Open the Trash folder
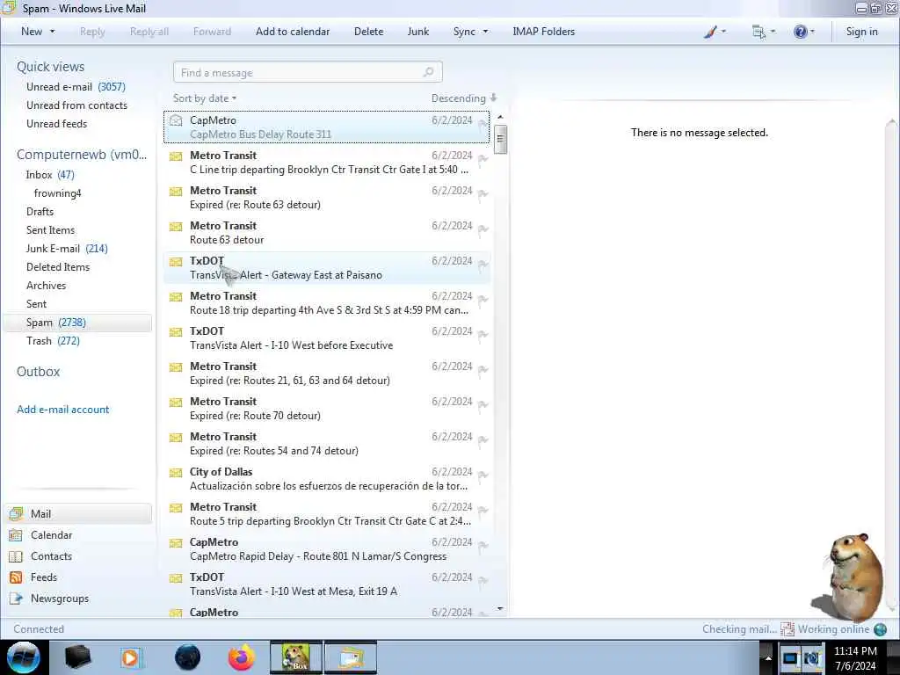 point(53,340)
